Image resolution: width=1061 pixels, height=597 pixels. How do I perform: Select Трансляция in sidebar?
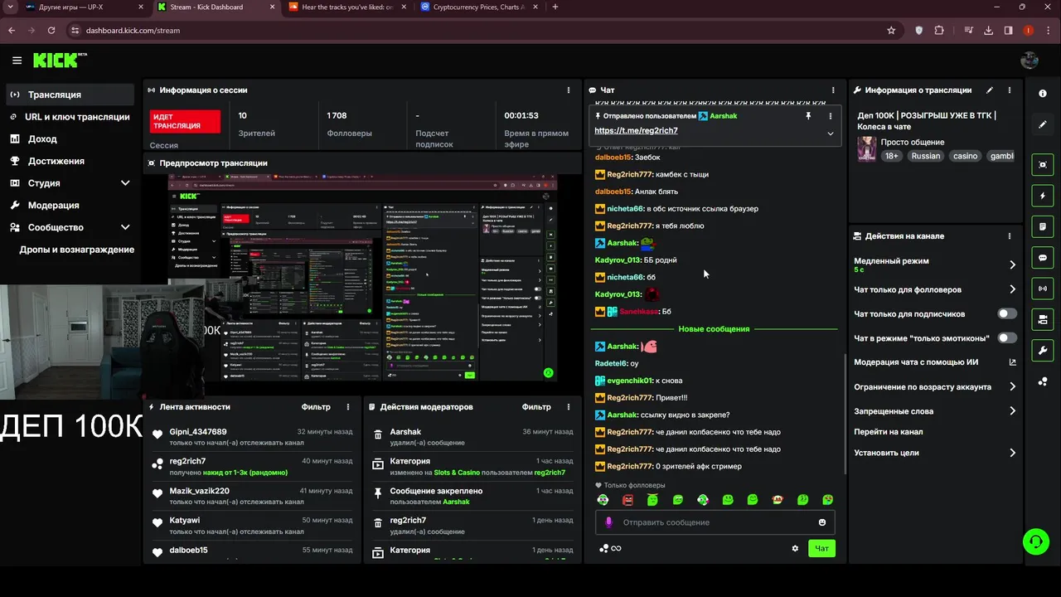click(x=70, y=95)
